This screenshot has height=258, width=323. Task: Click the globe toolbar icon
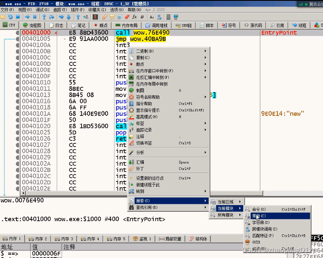click(176, 17)
